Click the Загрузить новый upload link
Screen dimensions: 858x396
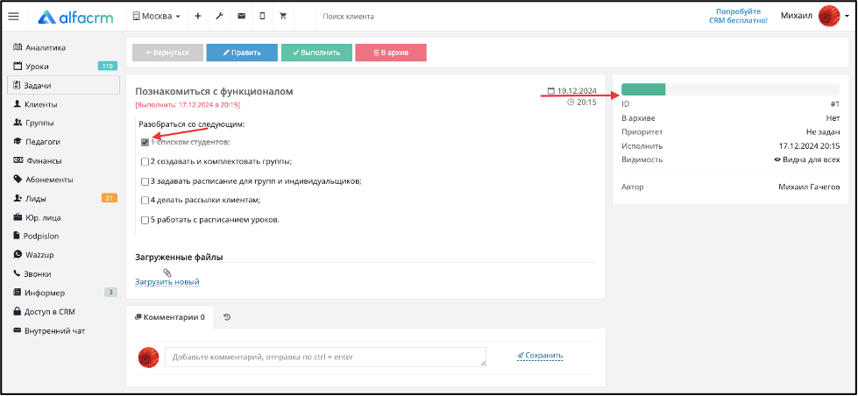coord(167,282)
